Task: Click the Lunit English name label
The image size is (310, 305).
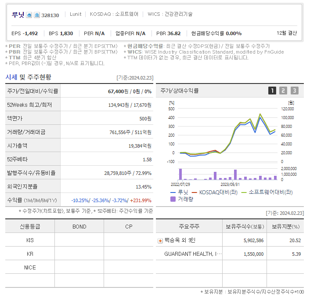Action: click(x=76, y=14)
